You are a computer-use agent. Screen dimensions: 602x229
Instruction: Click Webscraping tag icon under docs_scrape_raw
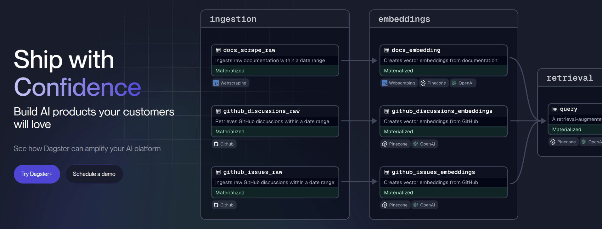pyautogui.click(x=216, y=83)
